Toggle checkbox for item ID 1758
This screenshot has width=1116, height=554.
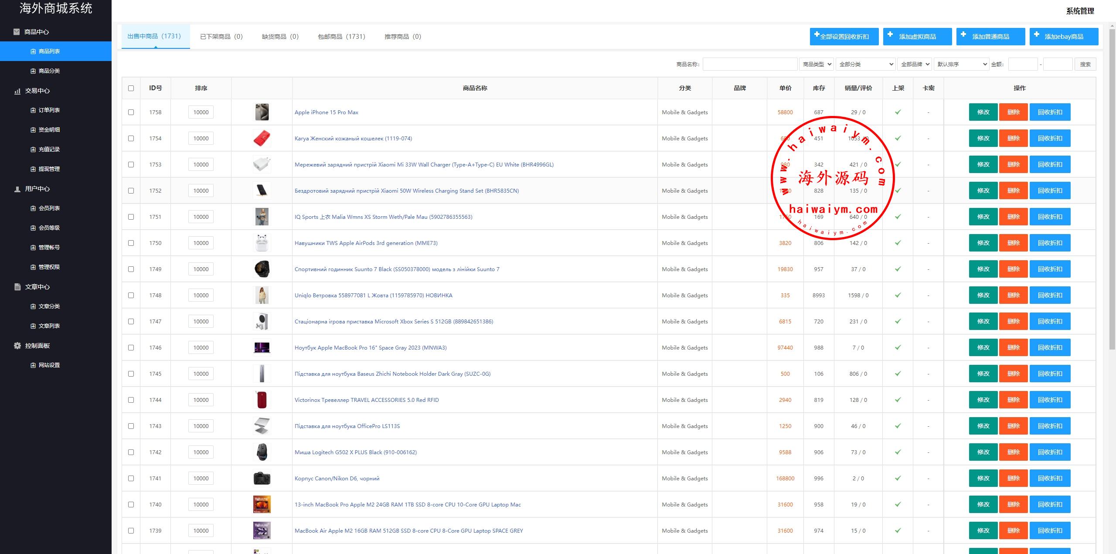[x=130, y=112]
